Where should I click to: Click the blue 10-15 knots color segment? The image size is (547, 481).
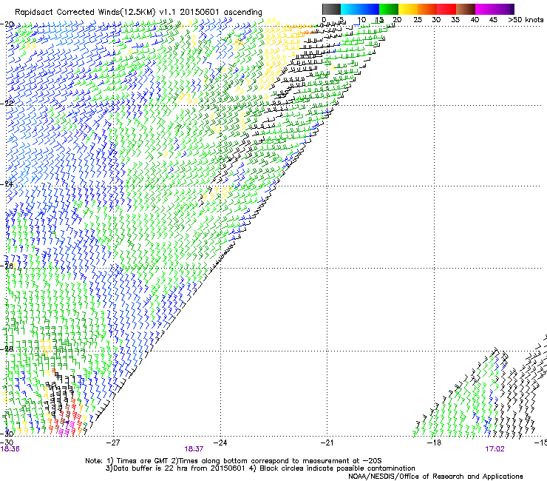pyautogui.click(x=370, y=9)
